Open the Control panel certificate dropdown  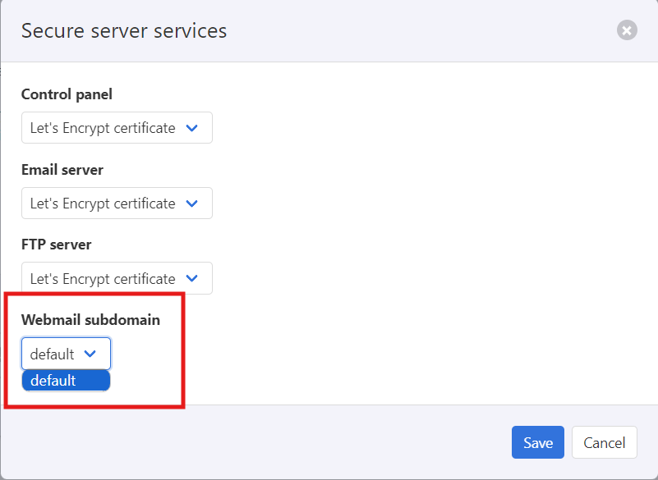point(117,128)
